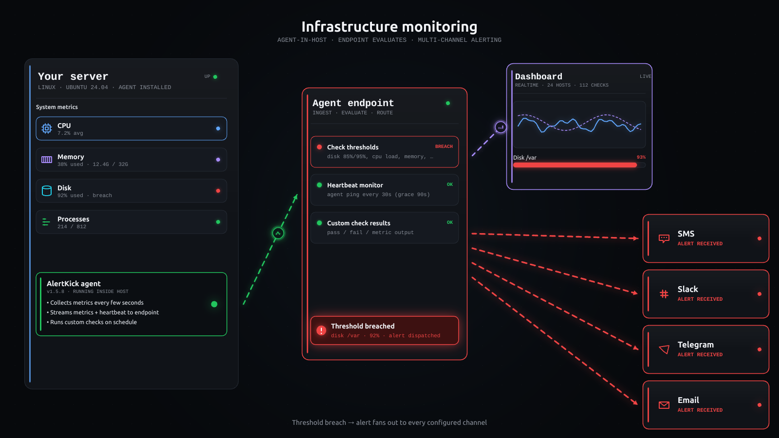The image size is (779, 438).
Task: Open the Processes metric card
Action: [131, 222]
